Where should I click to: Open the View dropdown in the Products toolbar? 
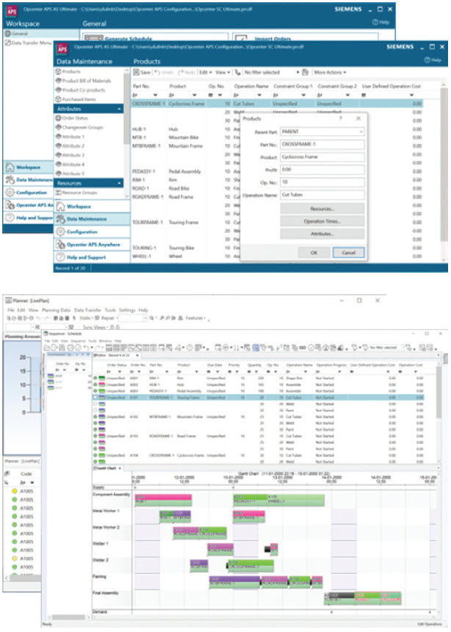click(223, 72)
